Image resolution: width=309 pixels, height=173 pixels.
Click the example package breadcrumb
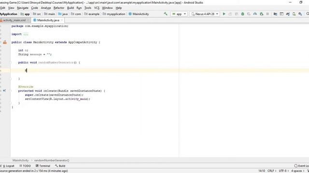92,14
